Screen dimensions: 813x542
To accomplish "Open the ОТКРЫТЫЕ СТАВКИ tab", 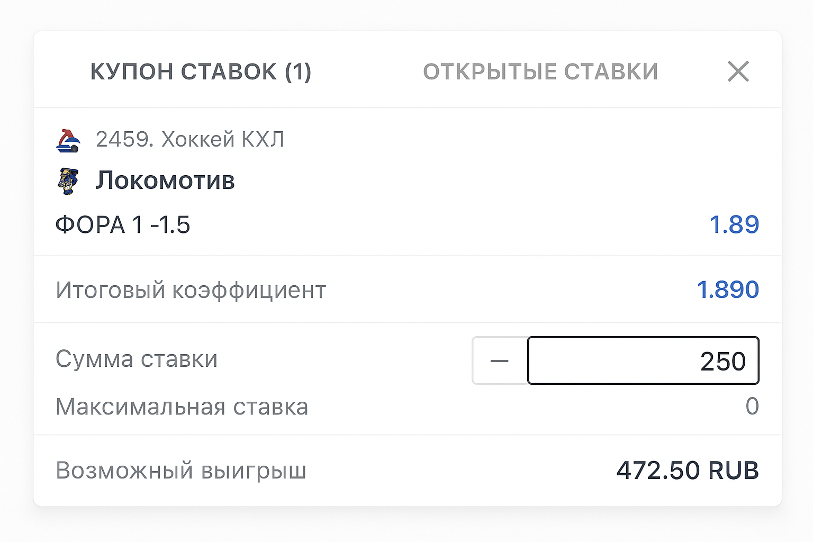I will [x=540, y=71].
